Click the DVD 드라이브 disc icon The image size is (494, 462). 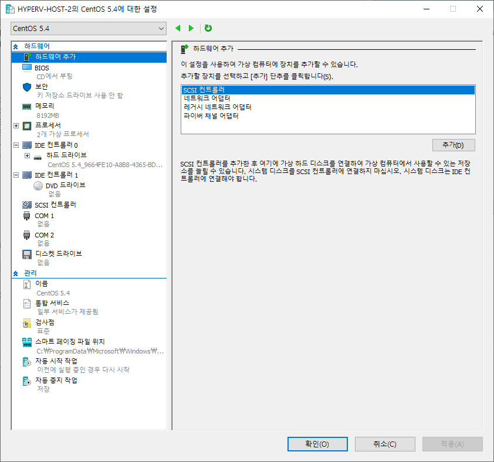(x=38, y=186)
